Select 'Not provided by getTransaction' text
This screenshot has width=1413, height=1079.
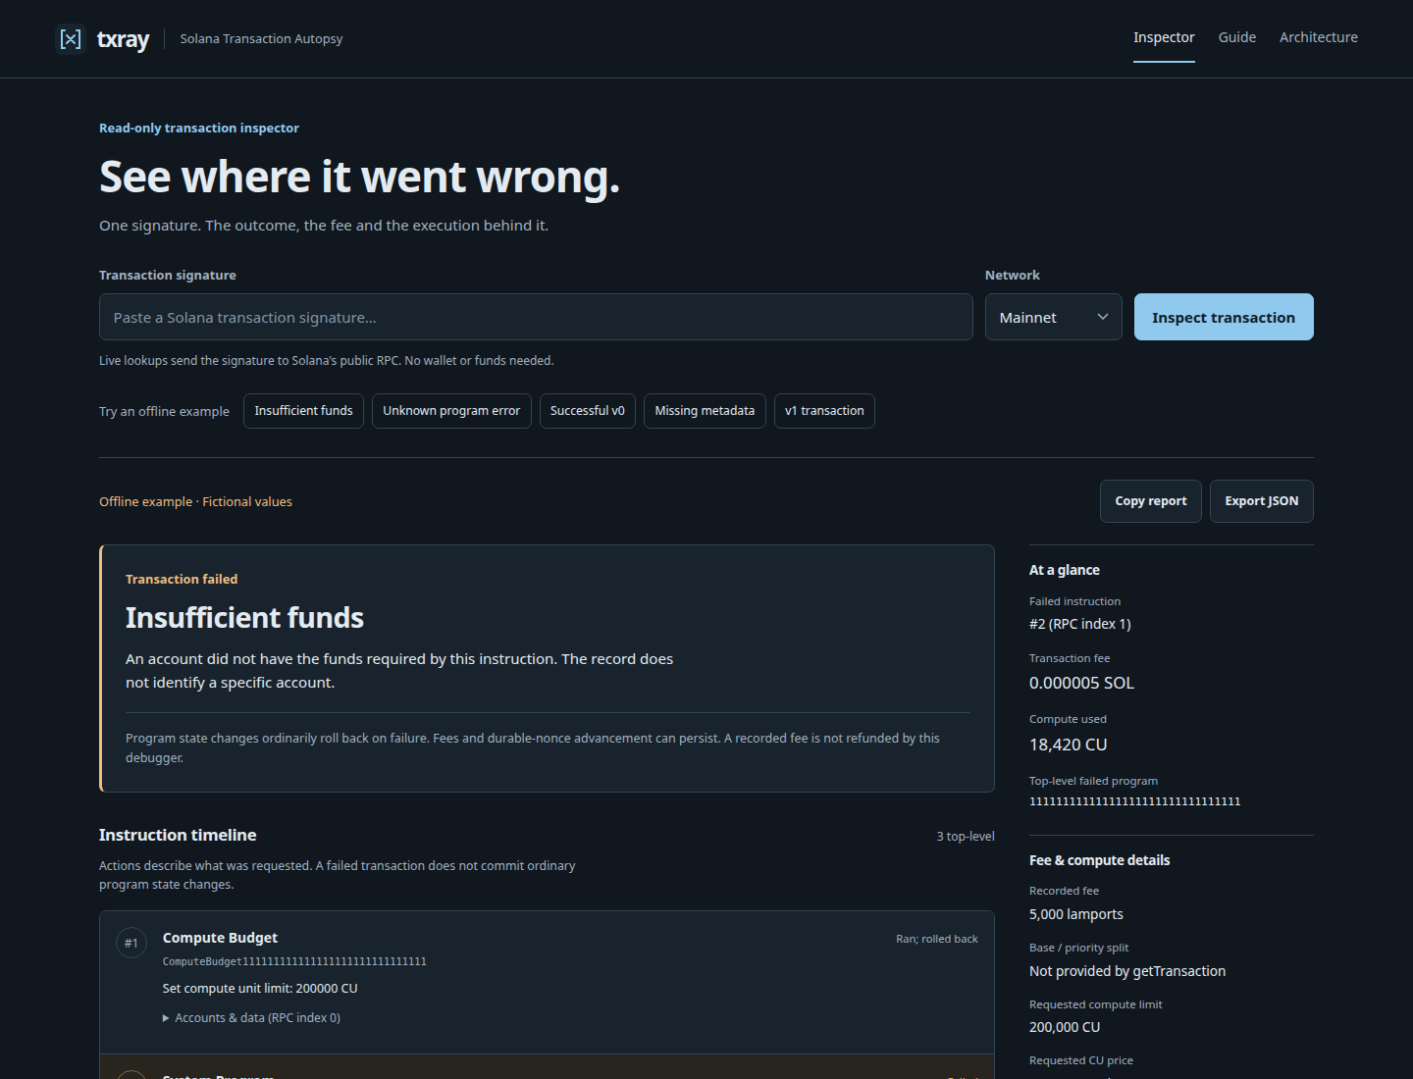(x=1127, y=971)
